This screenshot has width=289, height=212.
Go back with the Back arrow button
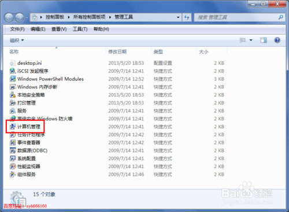pos(9,17)
